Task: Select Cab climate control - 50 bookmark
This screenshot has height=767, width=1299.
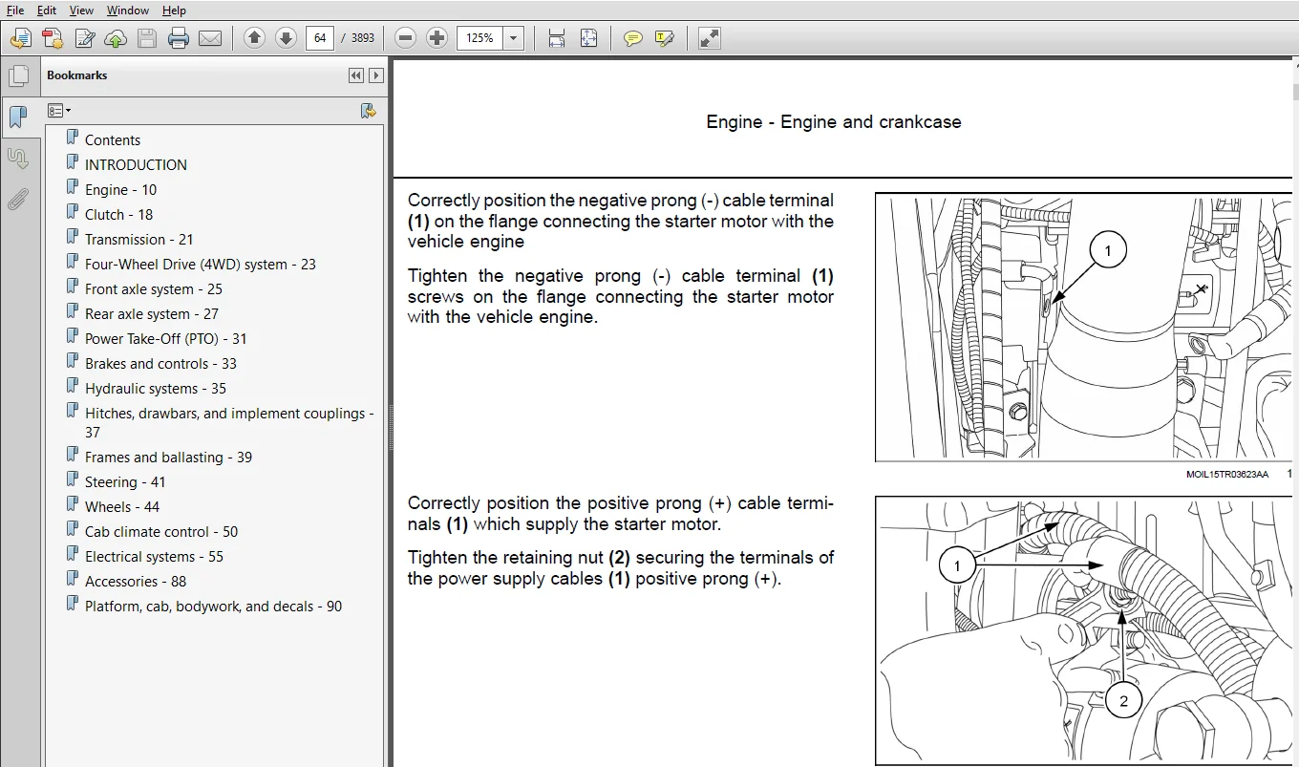Action: (161, 531)
